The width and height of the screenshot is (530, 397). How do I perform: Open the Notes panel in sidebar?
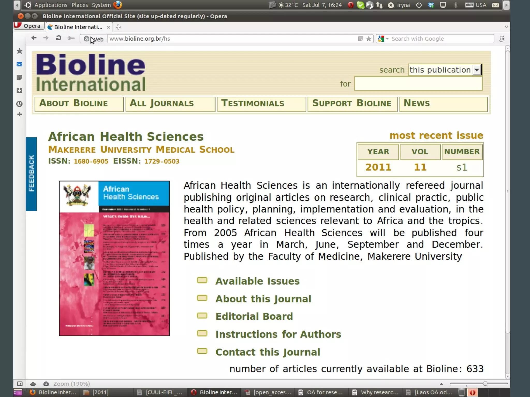(19, 78)
